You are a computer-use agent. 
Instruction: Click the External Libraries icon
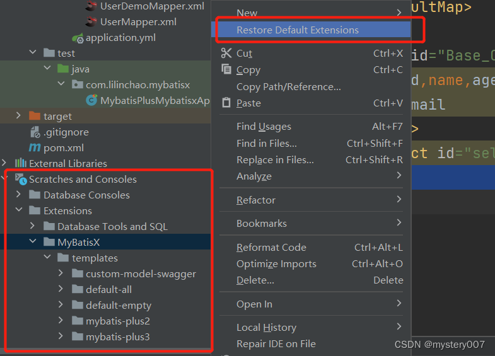21,163
